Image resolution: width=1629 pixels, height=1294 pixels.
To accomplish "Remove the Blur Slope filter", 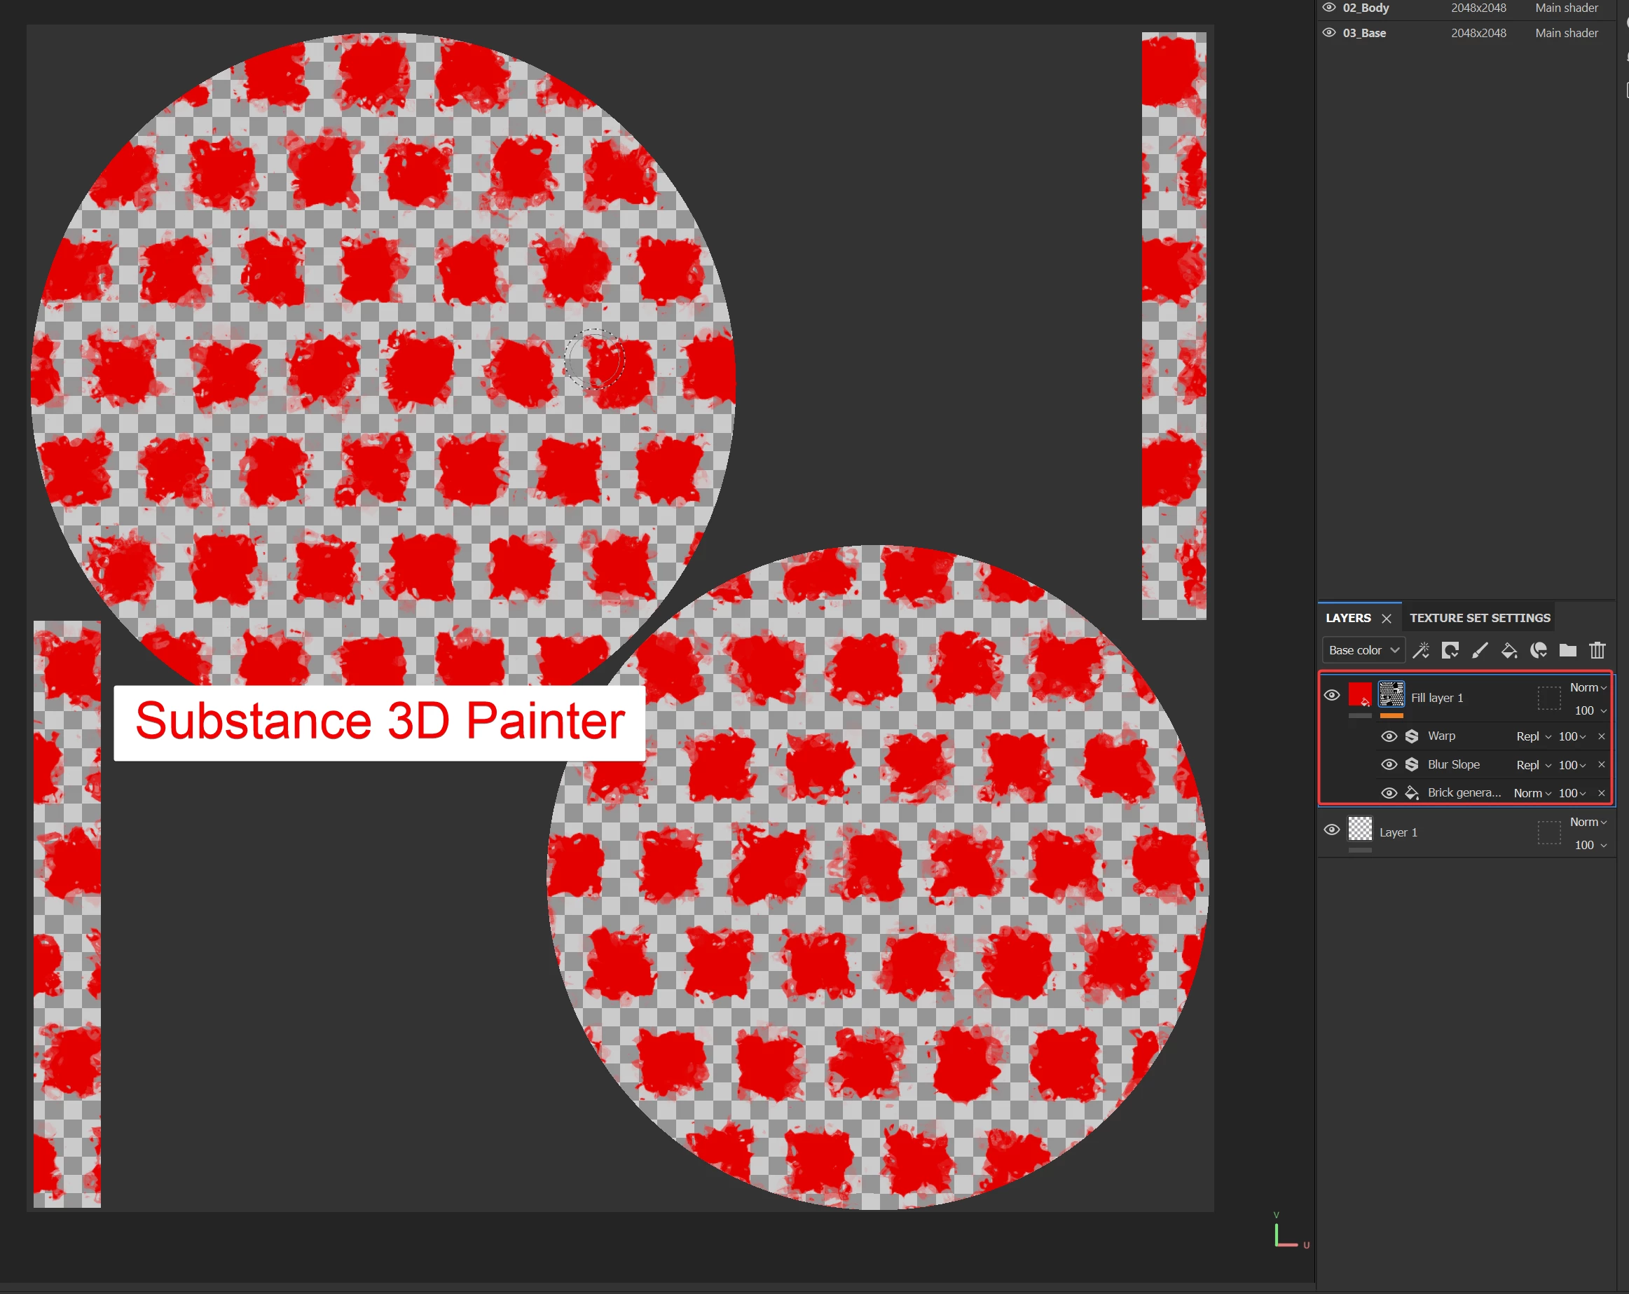I will pos(1601,764).
